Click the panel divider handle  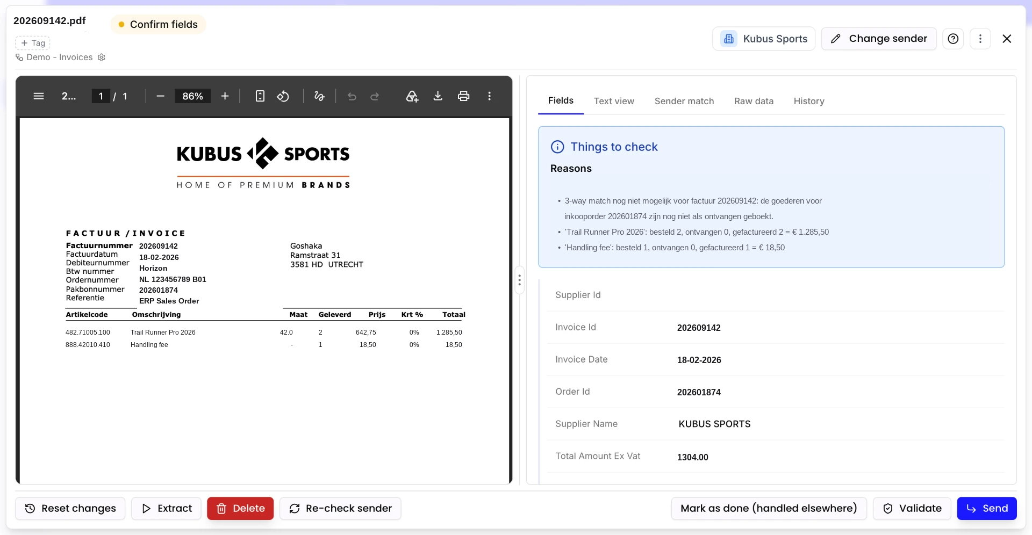[x=519, y=280]
